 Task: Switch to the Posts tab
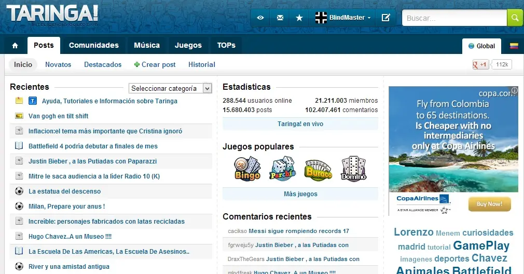tap(44, 45)
